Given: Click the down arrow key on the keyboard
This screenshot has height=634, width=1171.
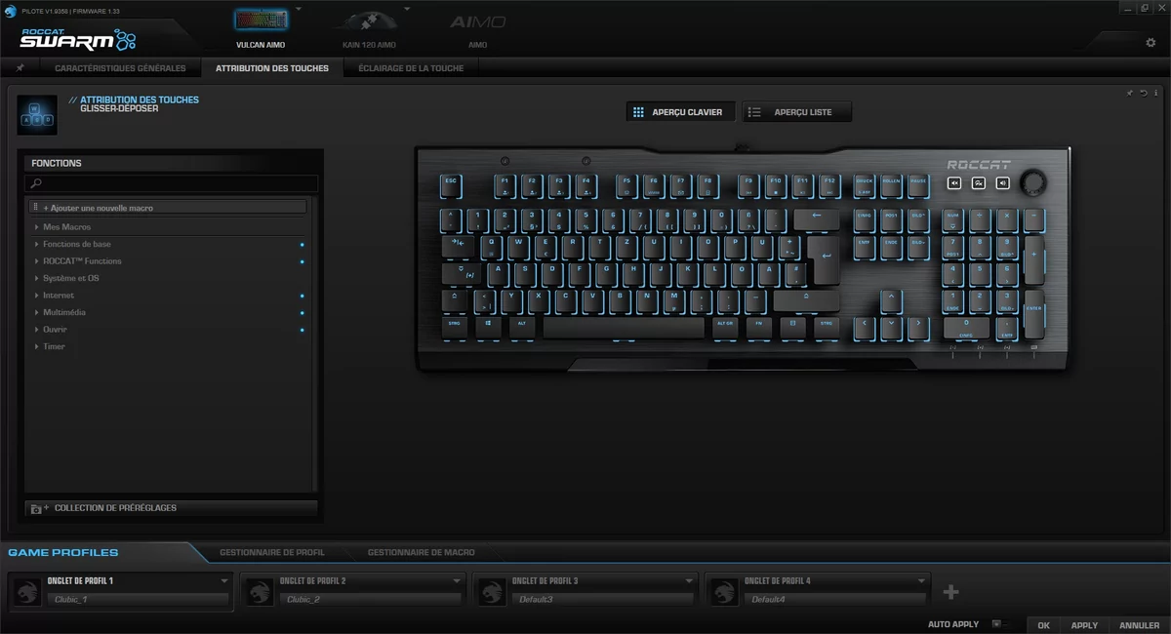Looking at the screenshot, I should point(891,327).
